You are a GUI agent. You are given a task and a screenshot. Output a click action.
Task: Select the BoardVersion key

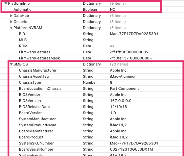[x=31, y=113]
